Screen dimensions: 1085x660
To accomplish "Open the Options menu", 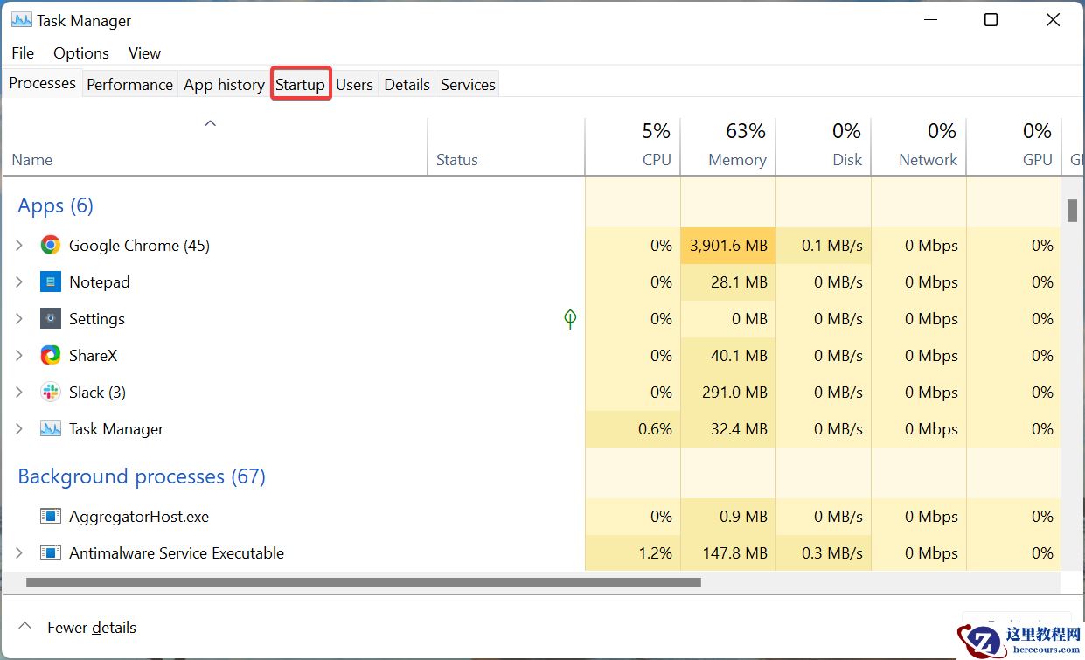I will click(81, 53).
